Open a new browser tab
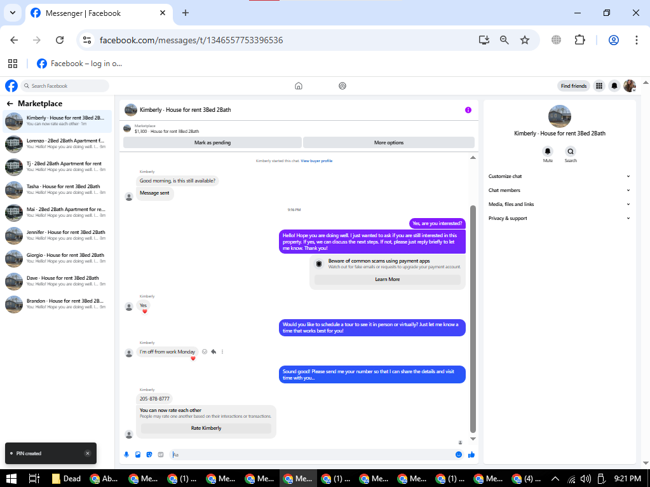Viewport: 650px width, 487px height. point(186,13)
